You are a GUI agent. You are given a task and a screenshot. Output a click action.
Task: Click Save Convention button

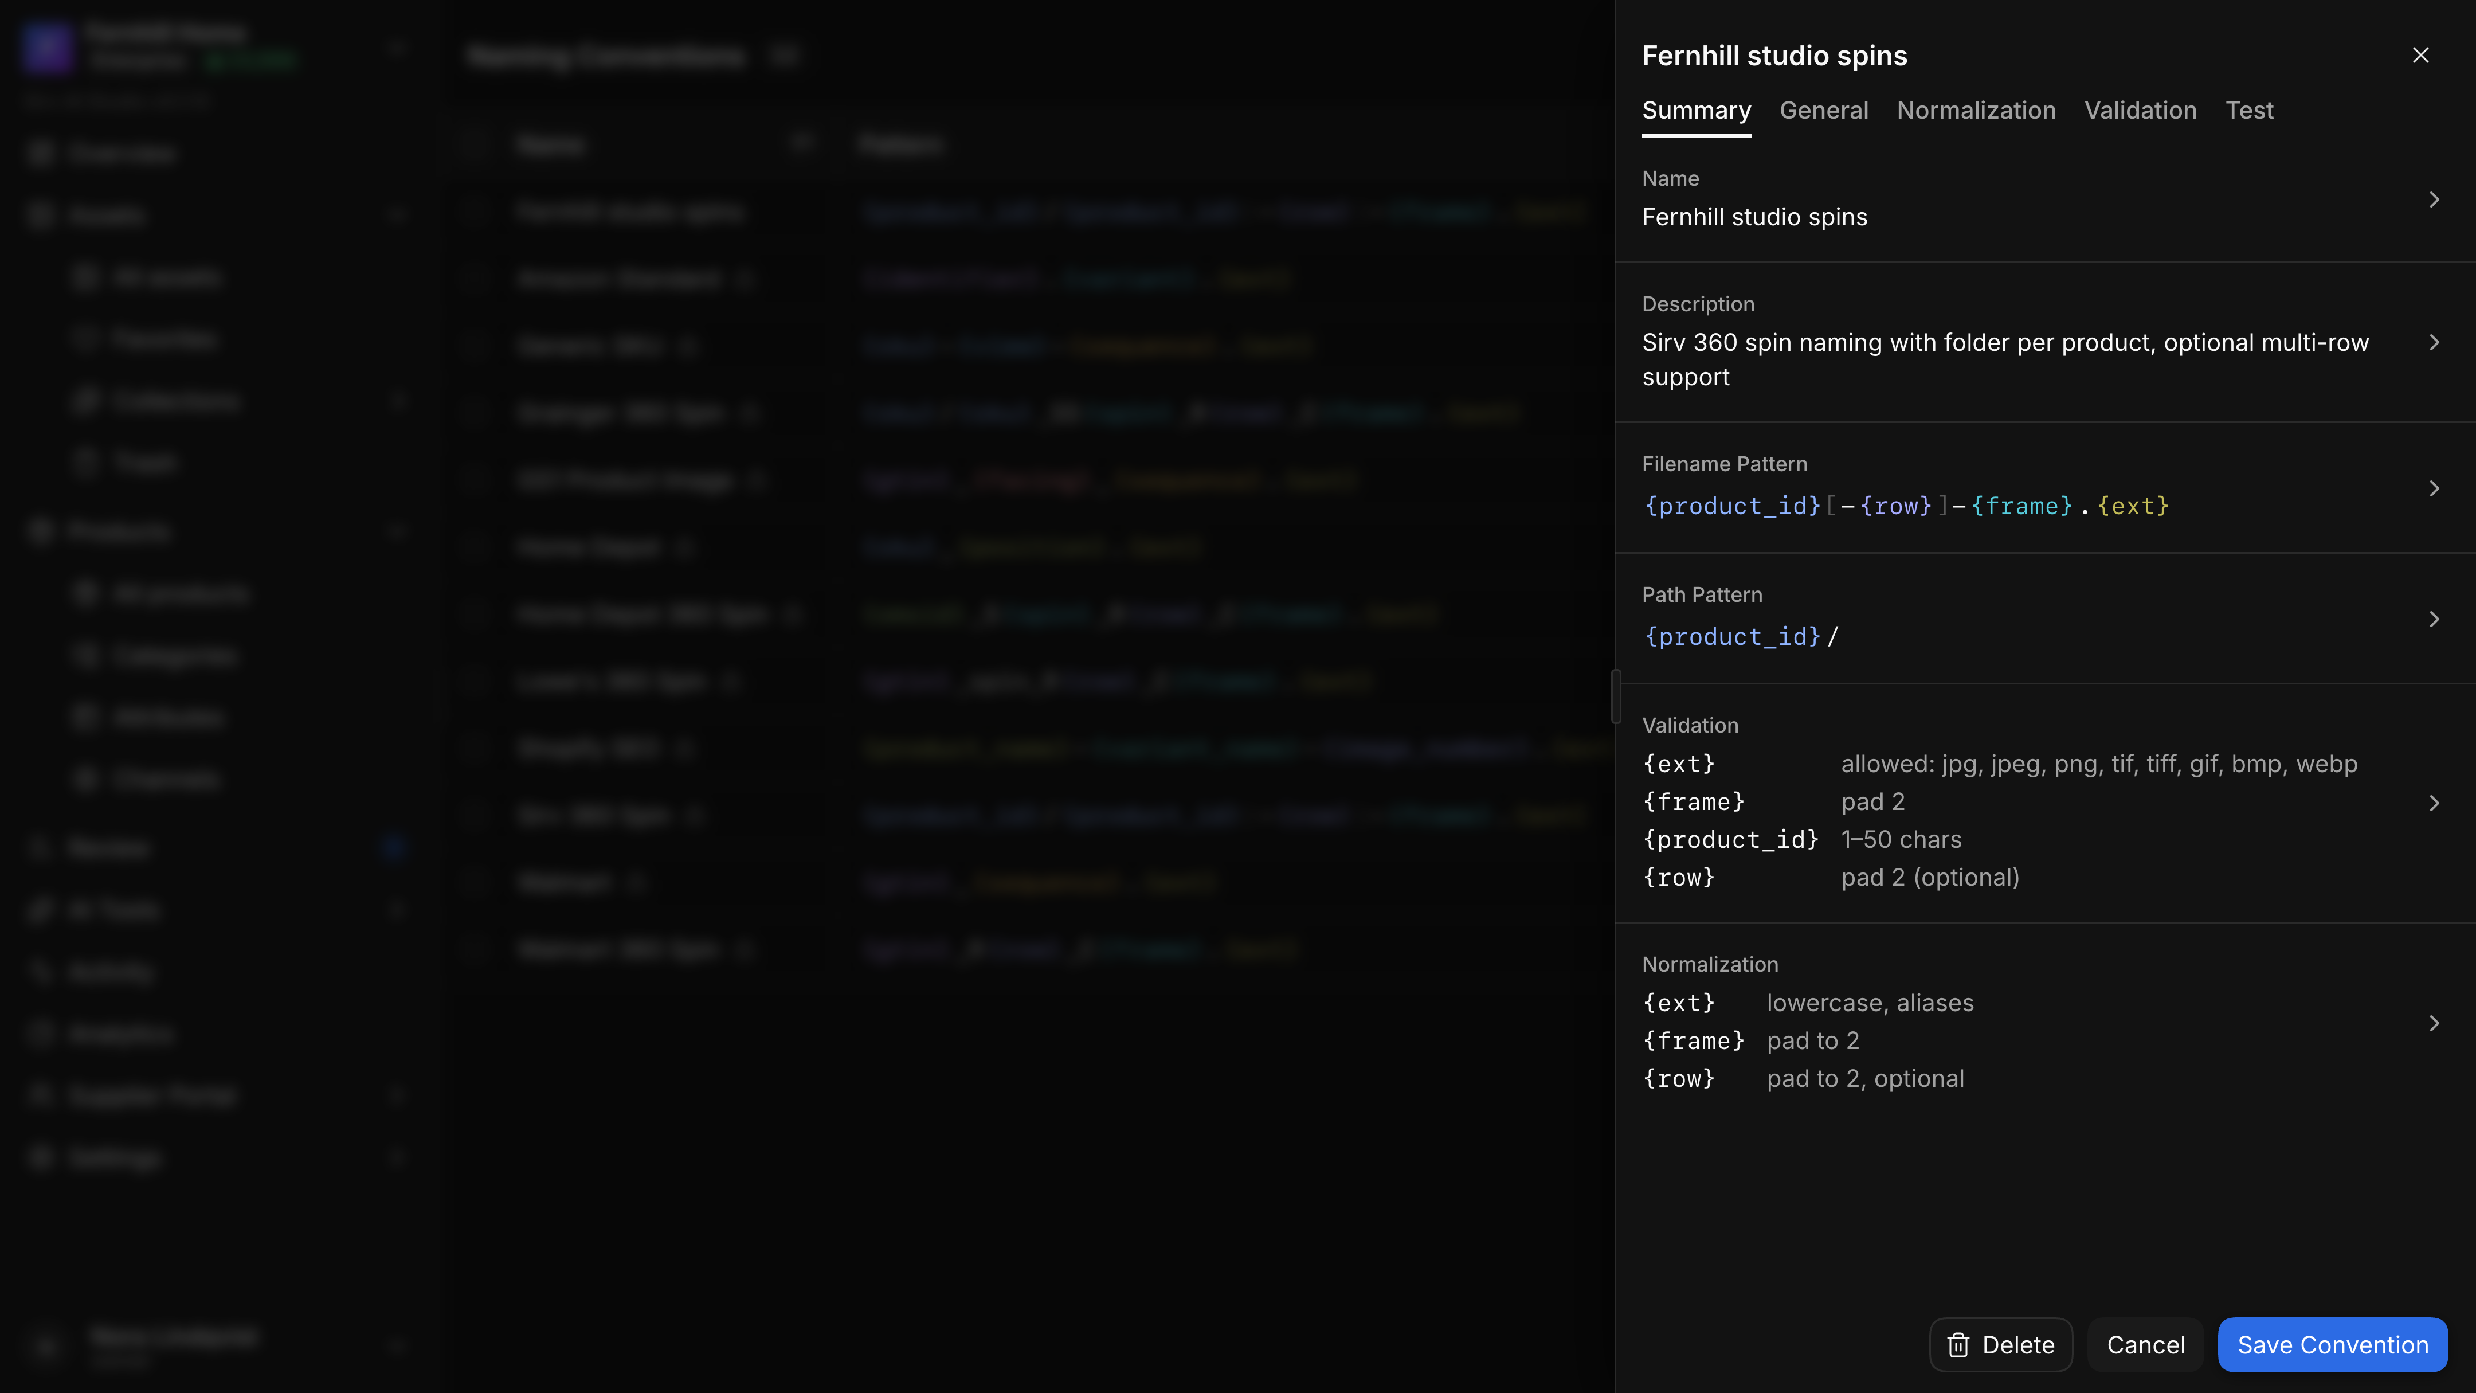pos(2333,1345)
